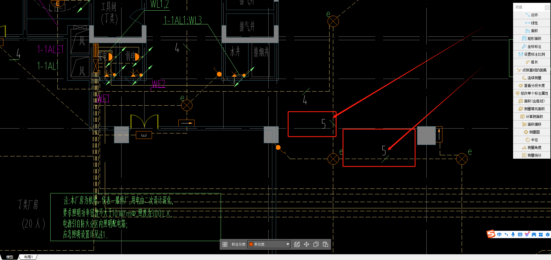Select 计算侧面积 side area calculation tool
The height and width of the screenshot is (260, 551).
[x=531, y=117]
